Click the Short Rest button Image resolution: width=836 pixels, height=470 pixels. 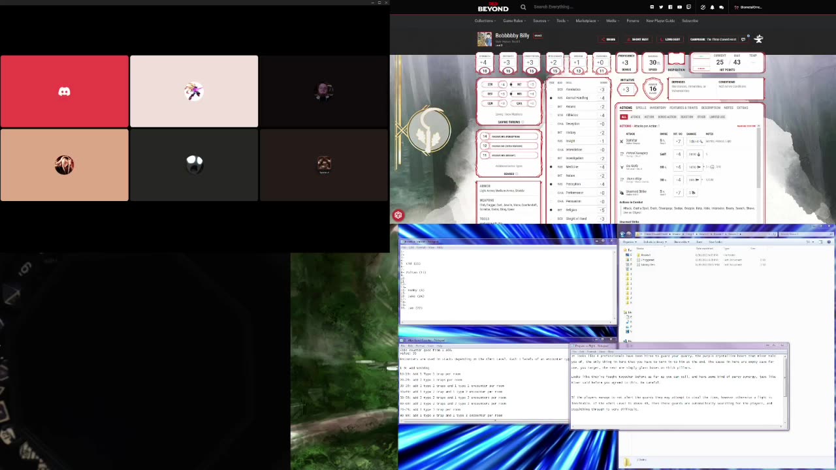638,39
